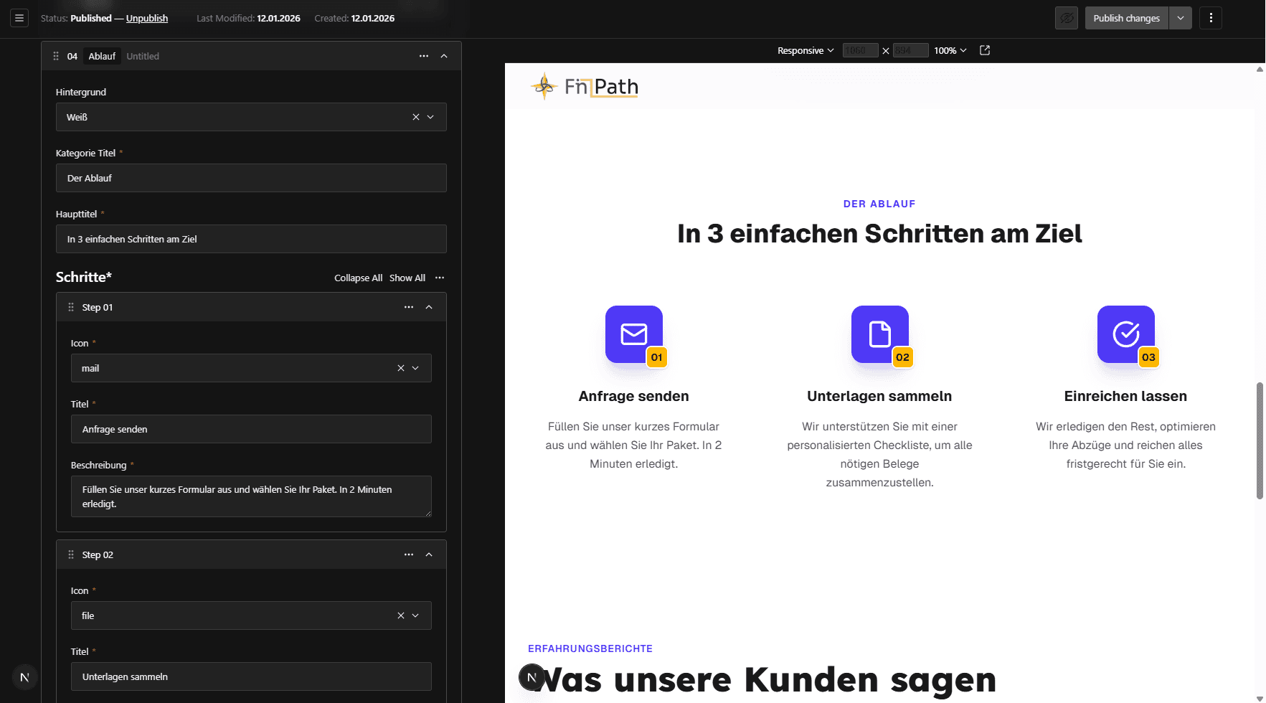Click the Publish changes button
The image size is (1266, 703).
click(x=1125, y=18)
